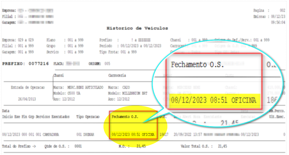This screenshot has width=289, height=155.
Task: Click the 'Chassi' column header above Marca
Action: point(59,75)
